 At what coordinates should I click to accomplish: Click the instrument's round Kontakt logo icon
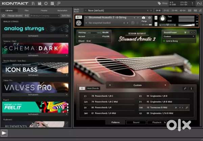[78, 23]
